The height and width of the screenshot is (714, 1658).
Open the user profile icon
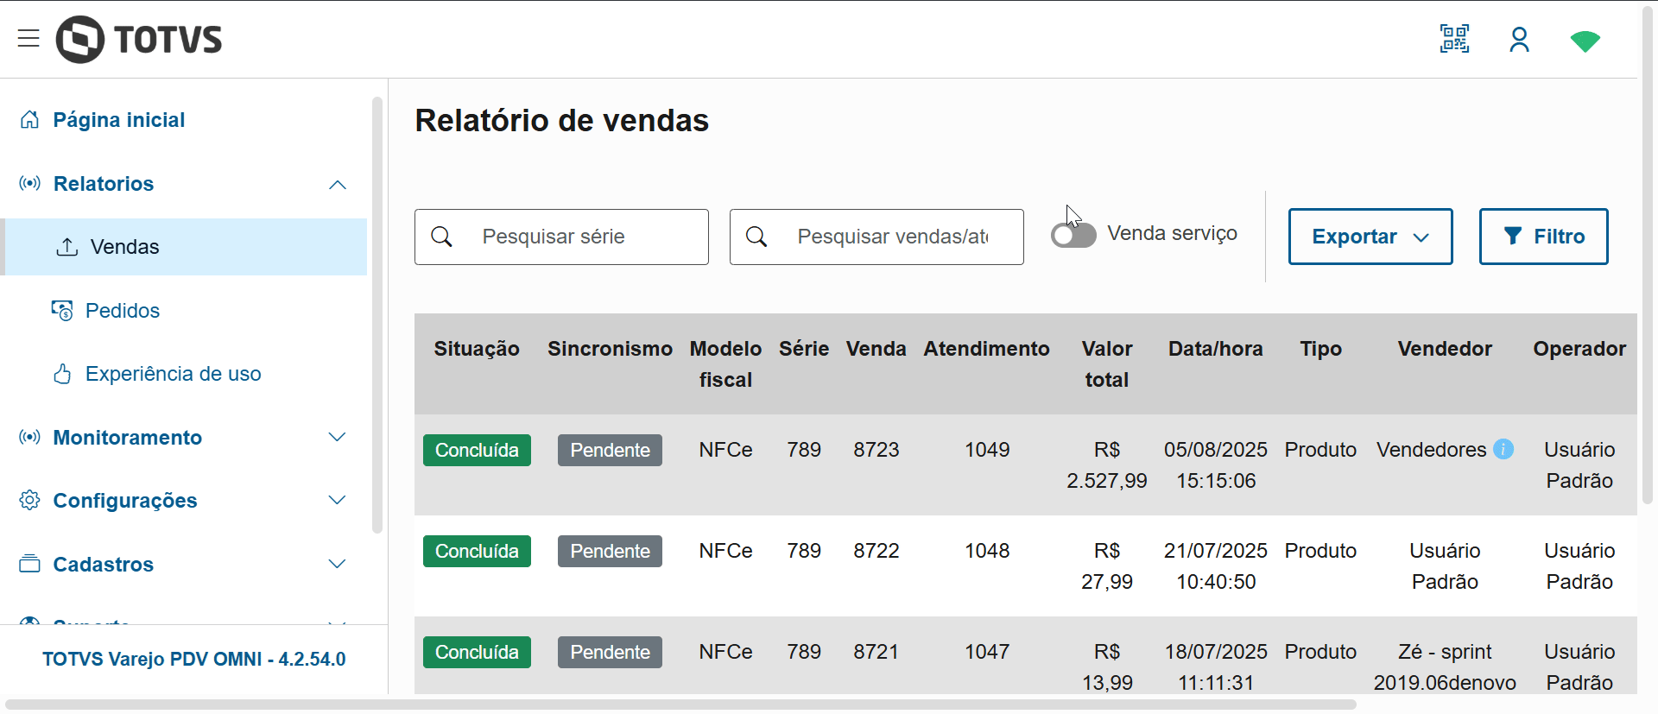click(1519, 40)
